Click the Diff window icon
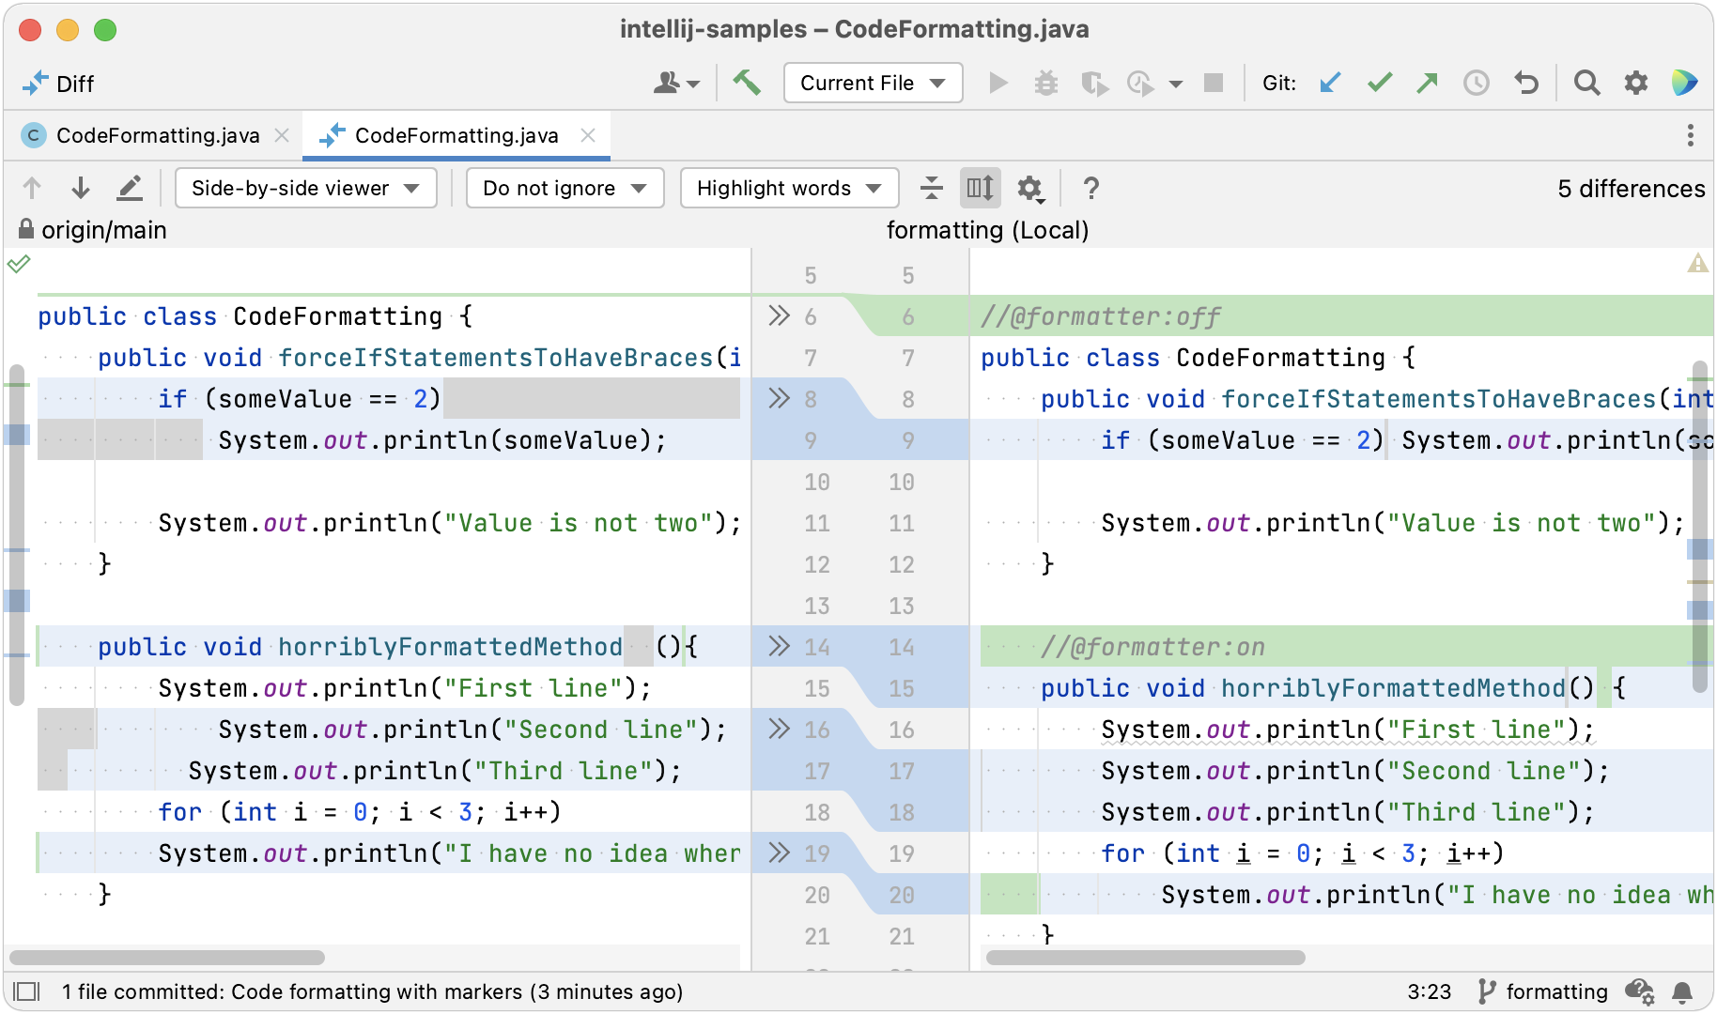 tap(35, 84)
